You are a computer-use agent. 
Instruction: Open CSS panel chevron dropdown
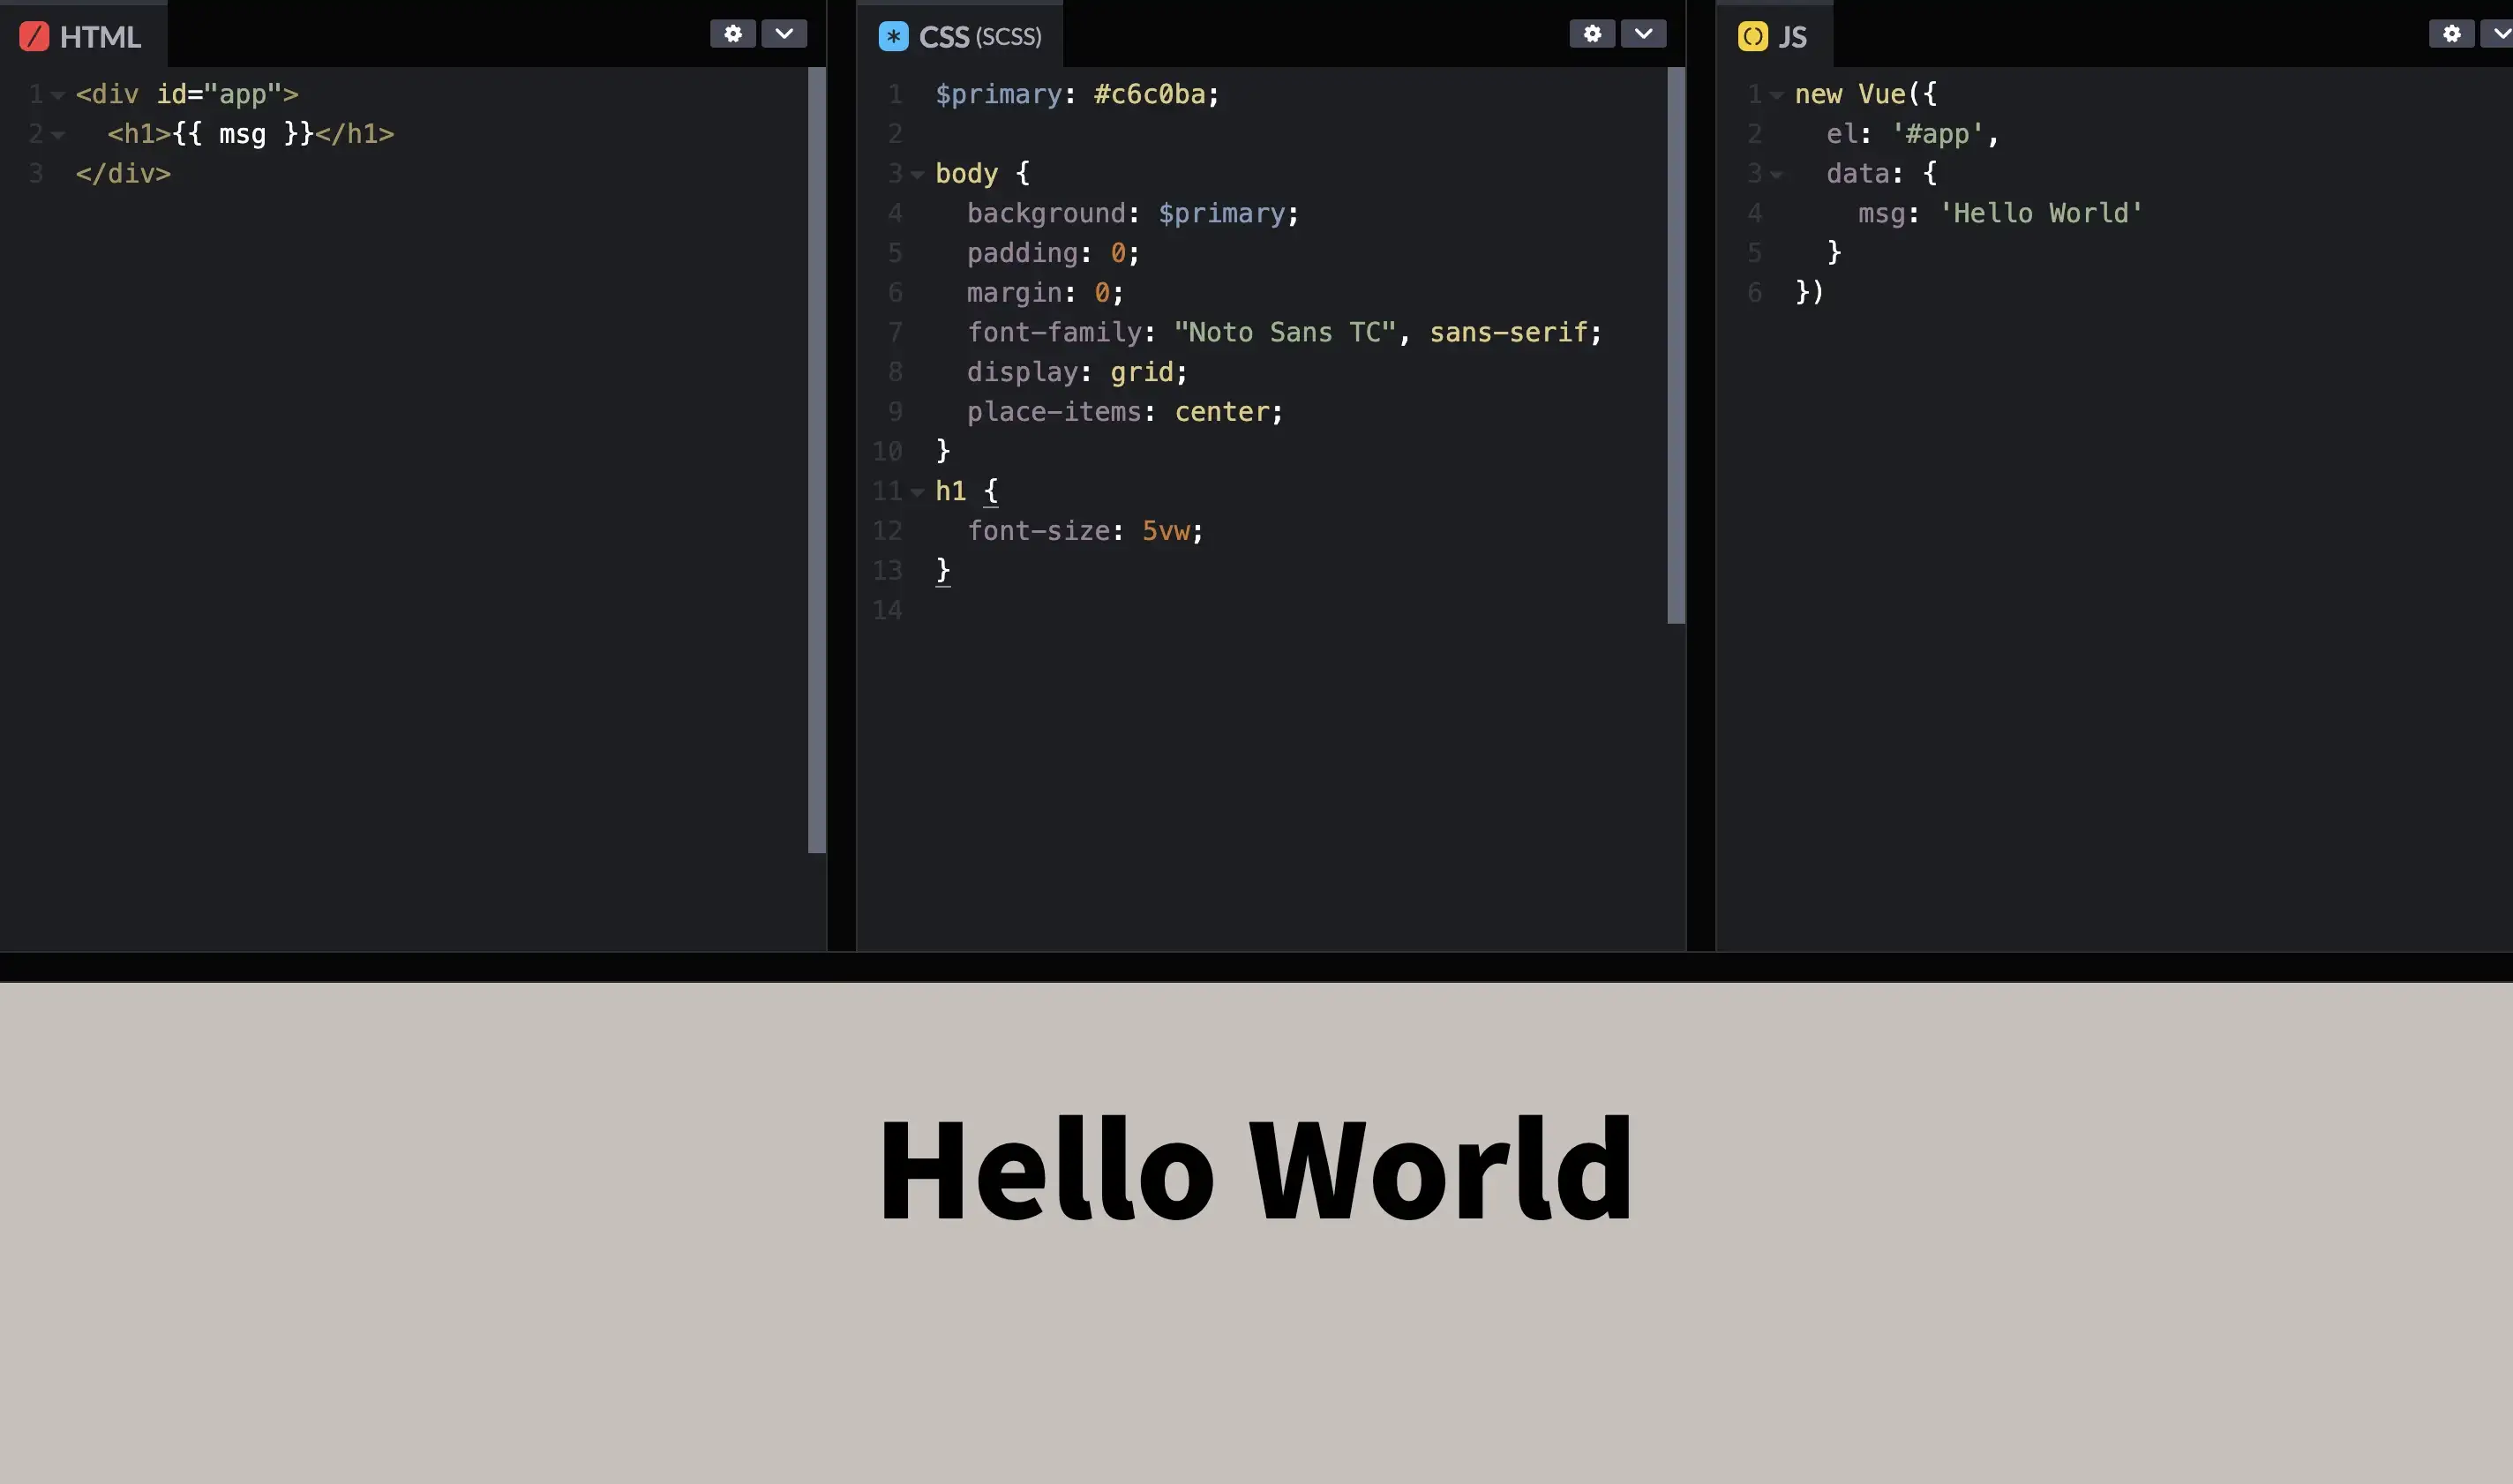(x=1643, y=34)
